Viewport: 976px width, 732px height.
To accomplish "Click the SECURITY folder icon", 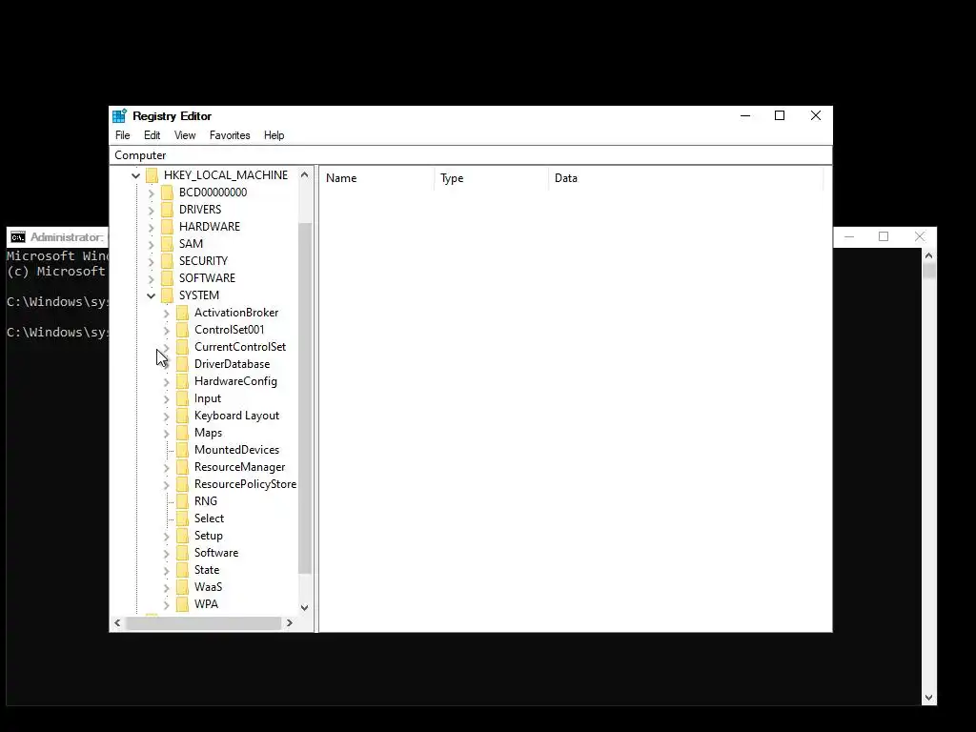I will [167, 261].
